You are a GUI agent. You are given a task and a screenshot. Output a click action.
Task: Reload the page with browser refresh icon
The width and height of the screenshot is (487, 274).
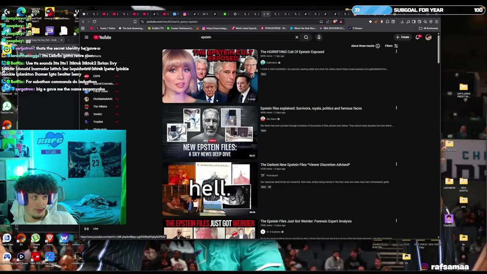click(x=94, y=22)
